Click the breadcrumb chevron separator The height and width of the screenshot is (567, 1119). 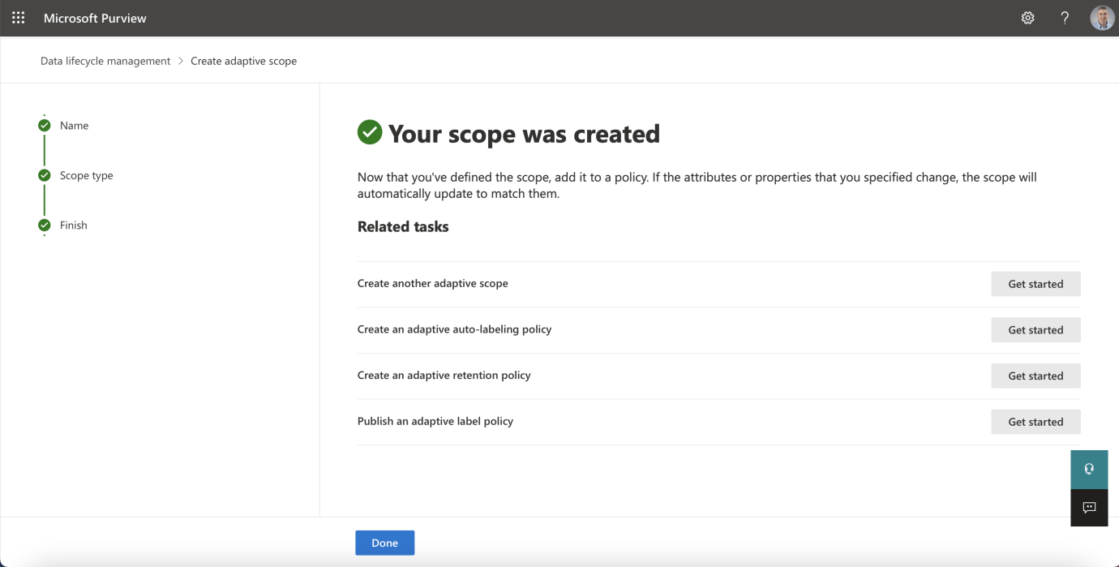[x=181, y=61]
